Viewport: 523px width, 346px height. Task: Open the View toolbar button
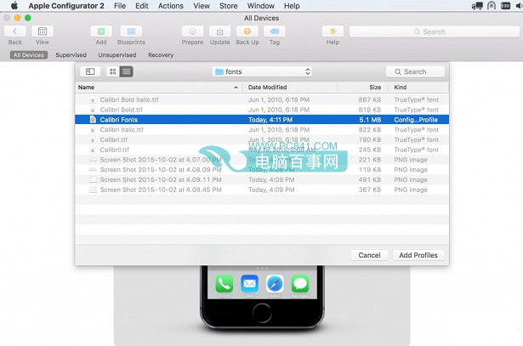43,31
